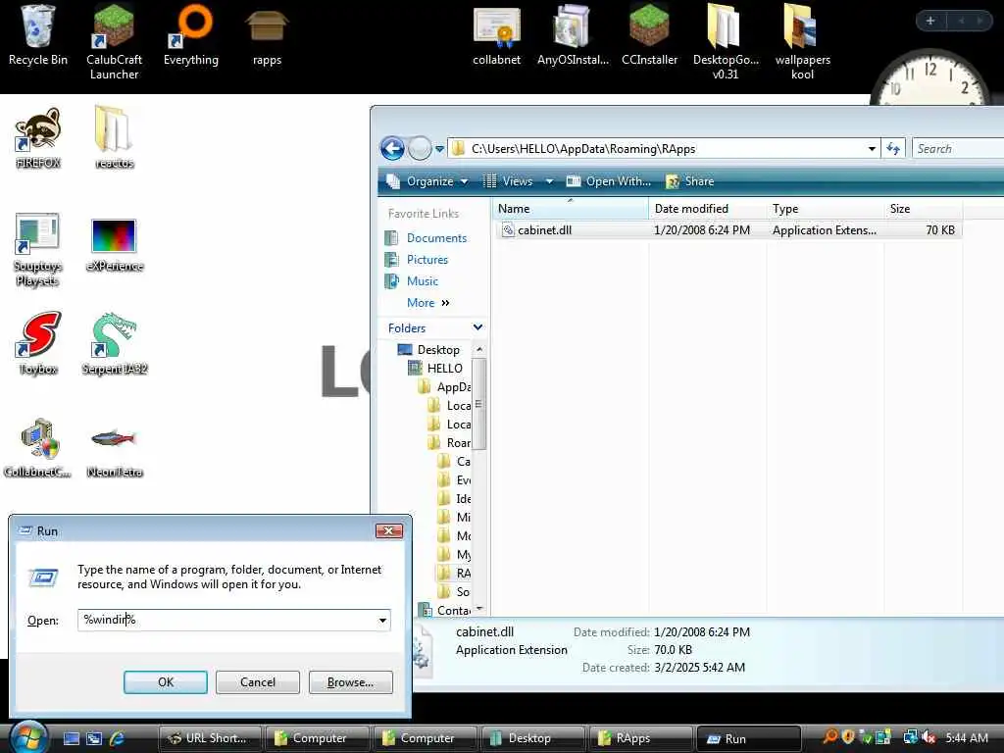
Task: Switch to the Run taskbar button
Action: coord(748,738)
